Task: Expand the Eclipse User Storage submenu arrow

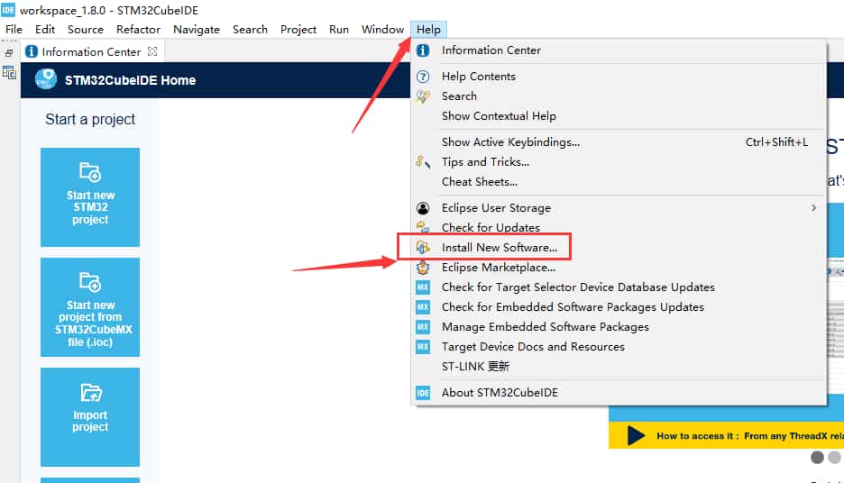Action: (813, 208)
